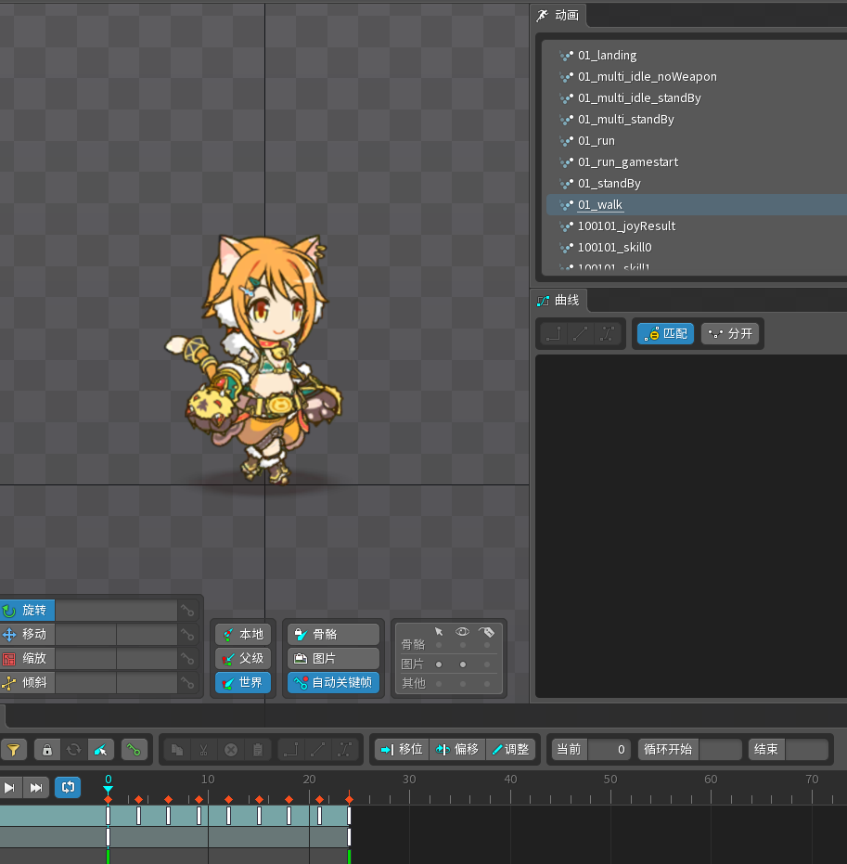Click the copy keyframes icon
This screenshot has width=847, height=864.
click(177, 750)
